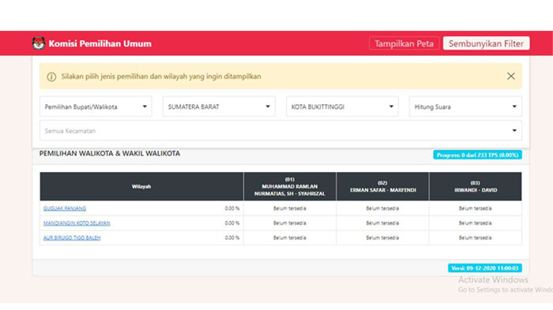Click the Sembunyikan Filter button
This screenshot has height=310, width=553.
pyautogui.click(x=486, y=43)
